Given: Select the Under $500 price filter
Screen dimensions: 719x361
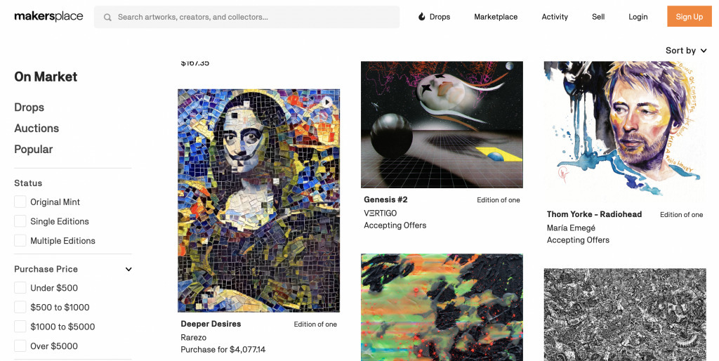Looking at the screenshot, I should [20, 288].
